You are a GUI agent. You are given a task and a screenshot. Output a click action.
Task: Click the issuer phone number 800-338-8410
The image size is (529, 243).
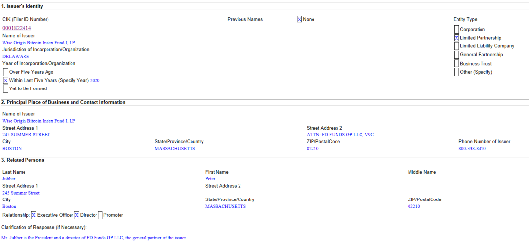(472, 149)
